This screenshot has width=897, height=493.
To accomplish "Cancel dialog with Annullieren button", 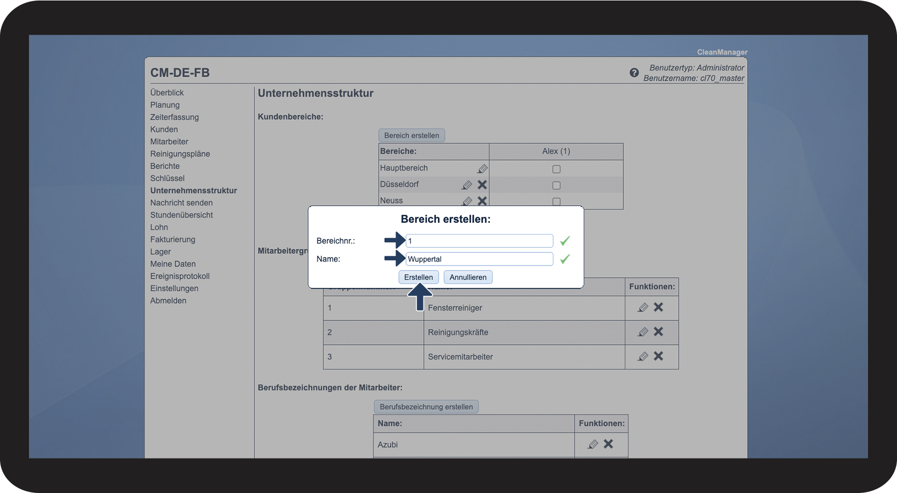I will tap(468, 277).
